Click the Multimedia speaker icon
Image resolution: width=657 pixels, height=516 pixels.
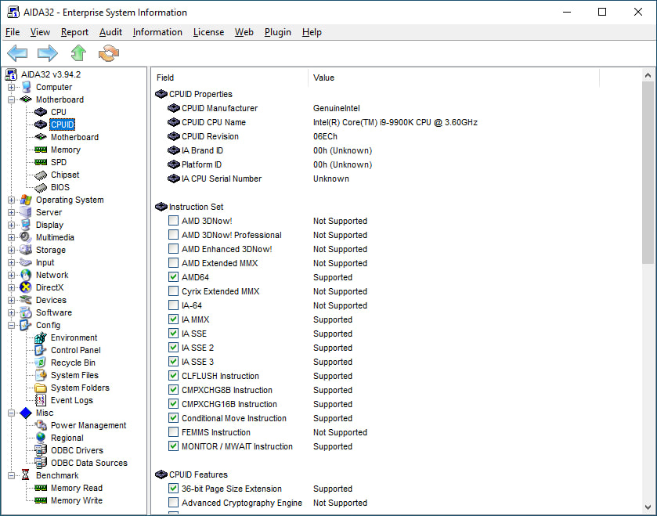(x=26, y=237)
